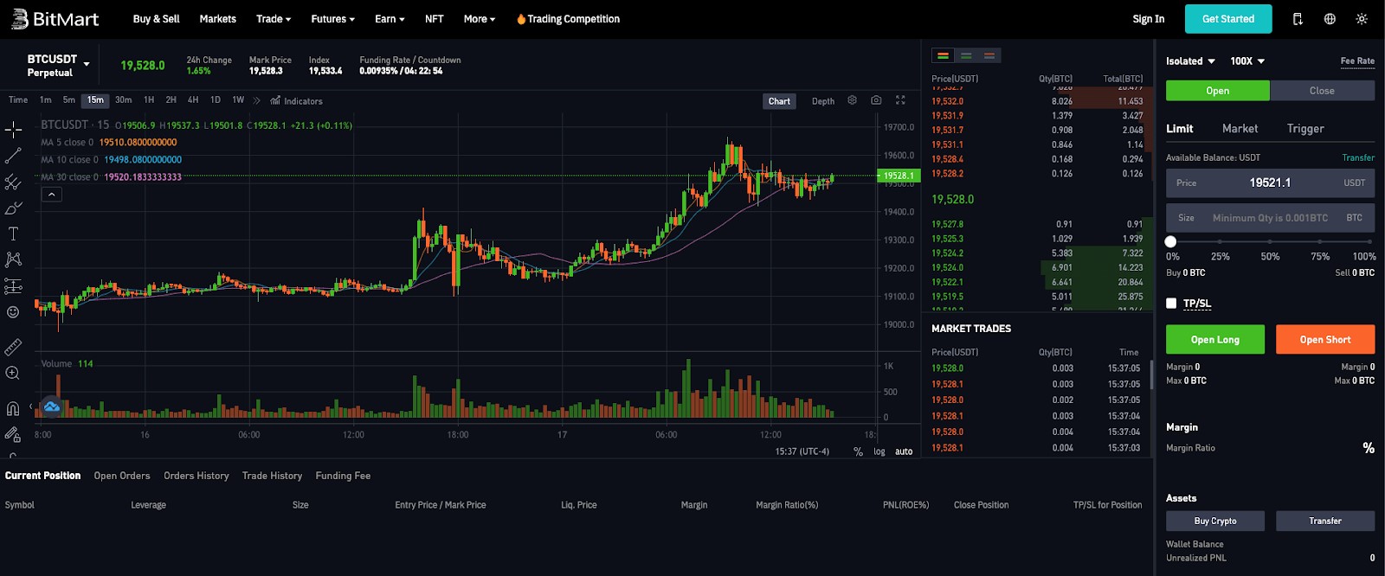Toggle log scale on chart
Screen dimensions: 1385x576
(x=879, y=451)
